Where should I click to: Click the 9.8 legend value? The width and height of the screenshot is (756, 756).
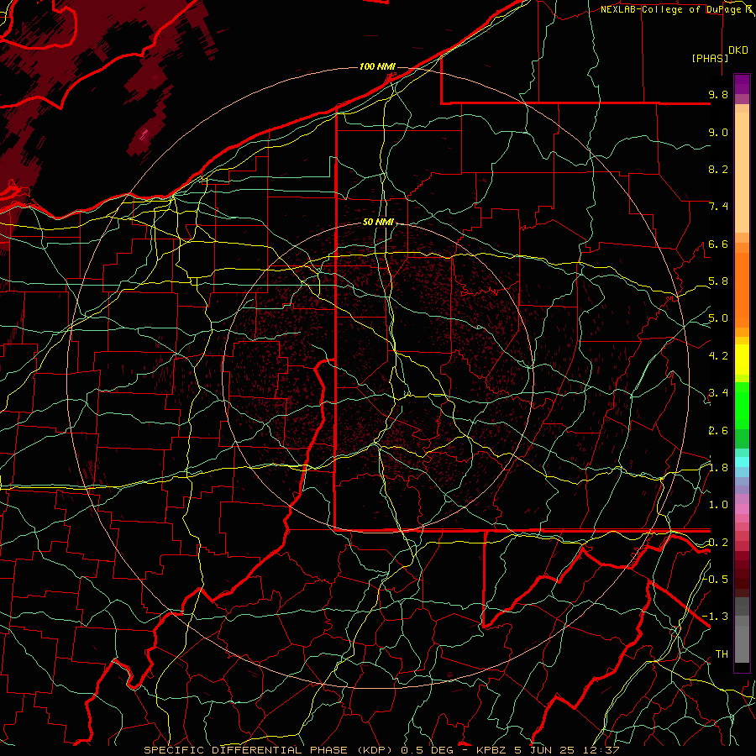(718, 94)
